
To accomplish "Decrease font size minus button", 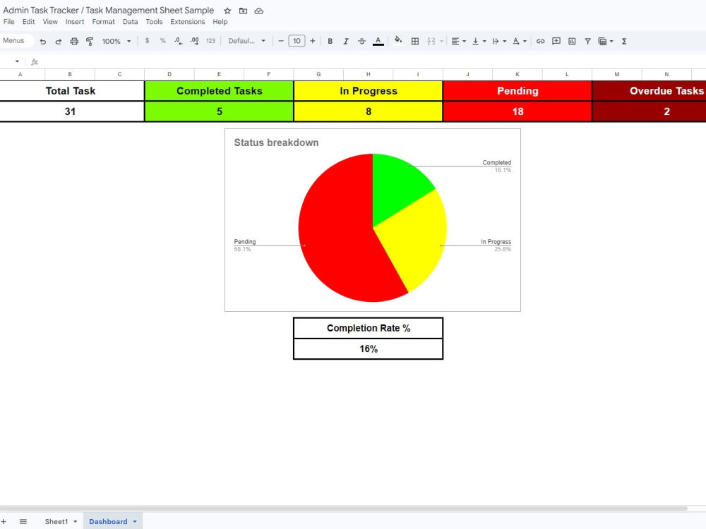I will (x=280, y=41).
